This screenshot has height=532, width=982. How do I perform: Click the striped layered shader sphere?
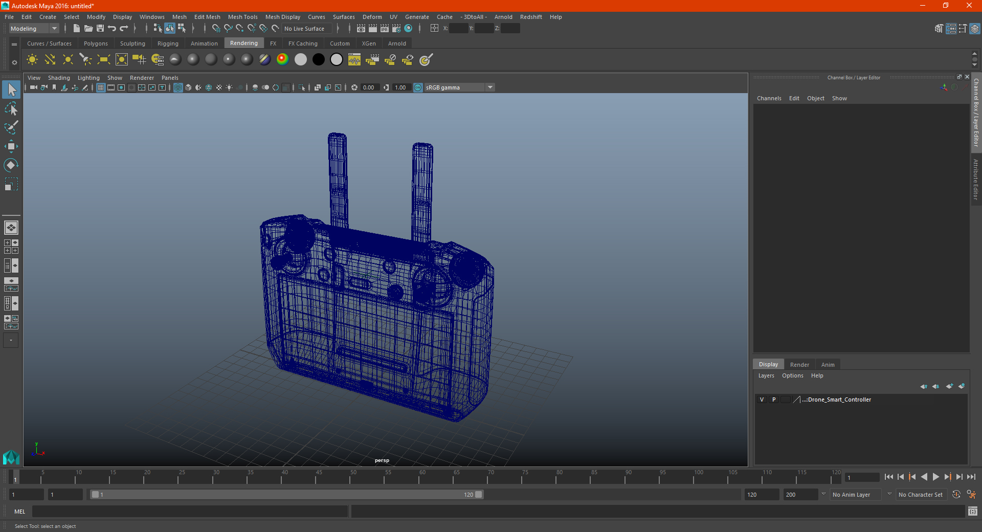point(264,59)
